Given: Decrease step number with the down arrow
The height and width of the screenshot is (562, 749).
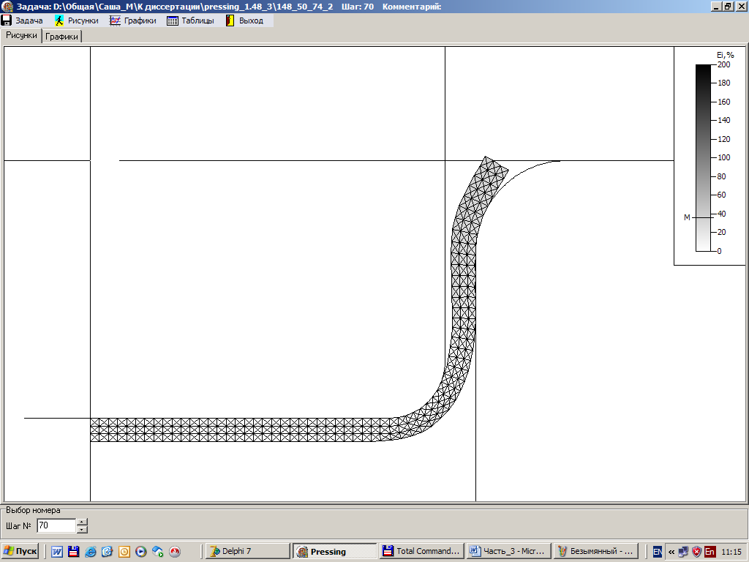Looking at the screenshot, I should pos(82,529).
